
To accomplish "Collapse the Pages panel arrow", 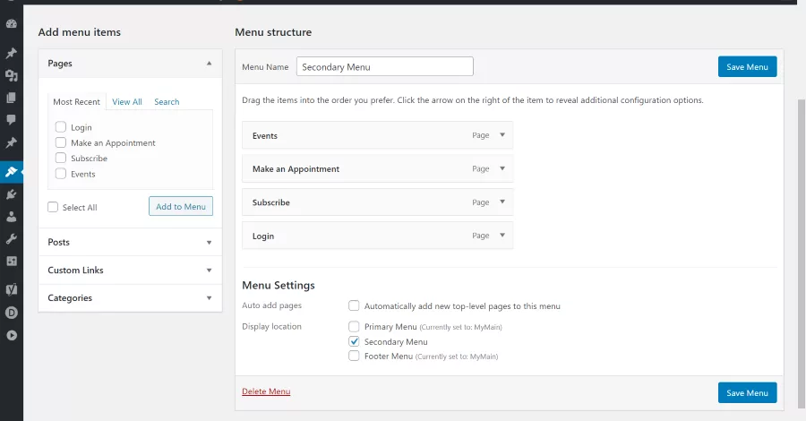I will click(209, 64).
